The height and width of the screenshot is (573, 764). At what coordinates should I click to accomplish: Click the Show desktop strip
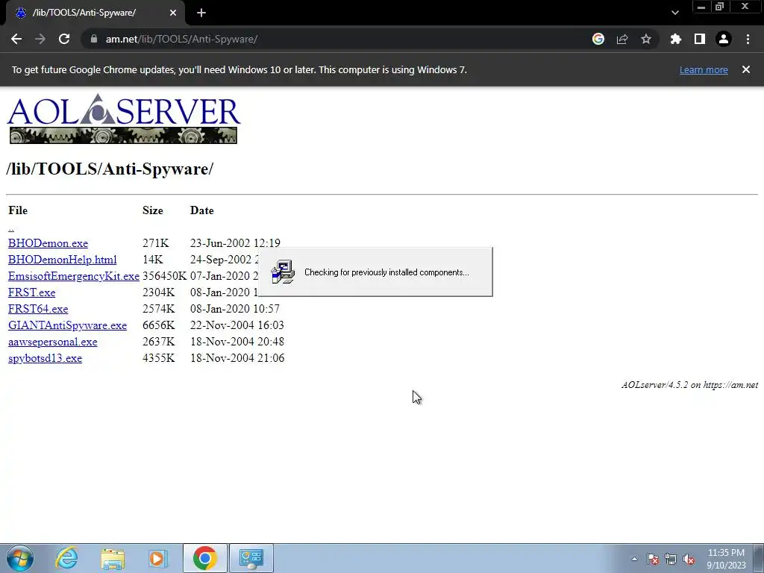point(759,558)
